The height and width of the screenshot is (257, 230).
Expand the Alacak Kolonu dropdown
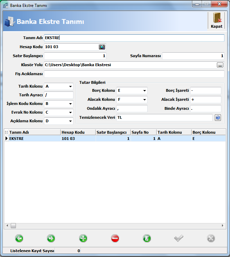point(144,100)
